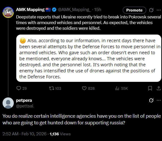
Task: Click petpera's default profile avatar
Action: point(8,103)
